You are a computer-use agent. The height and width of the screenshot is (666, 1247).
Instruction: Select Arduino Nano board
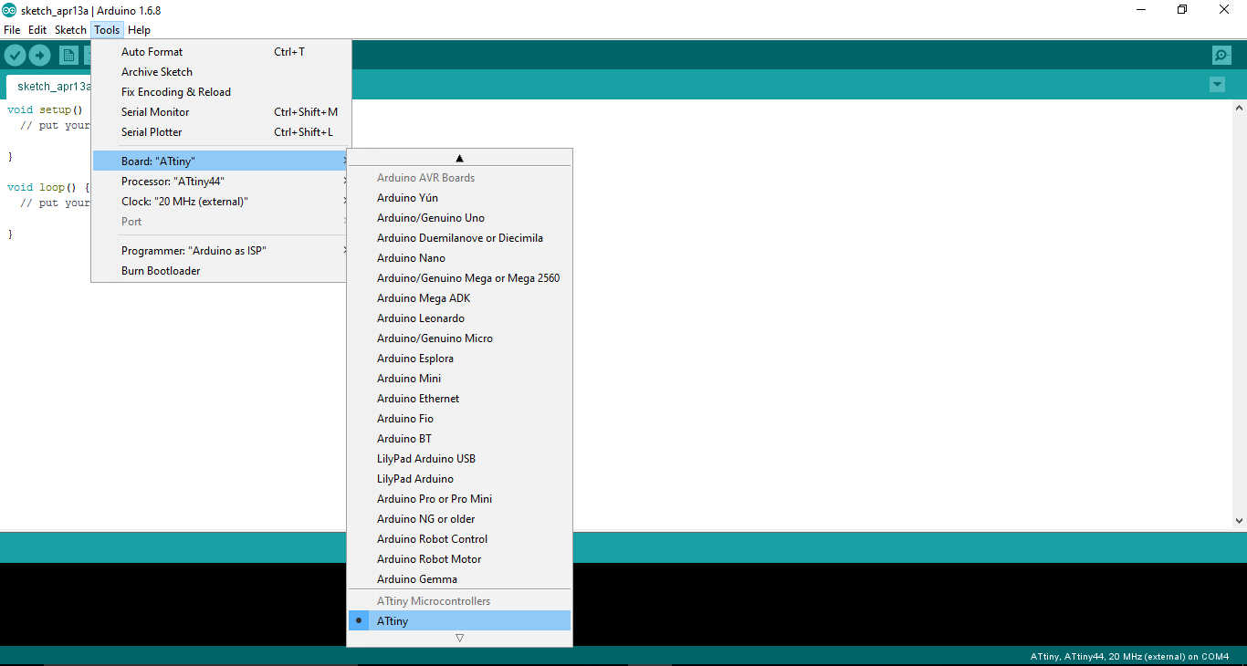(459, 258)
